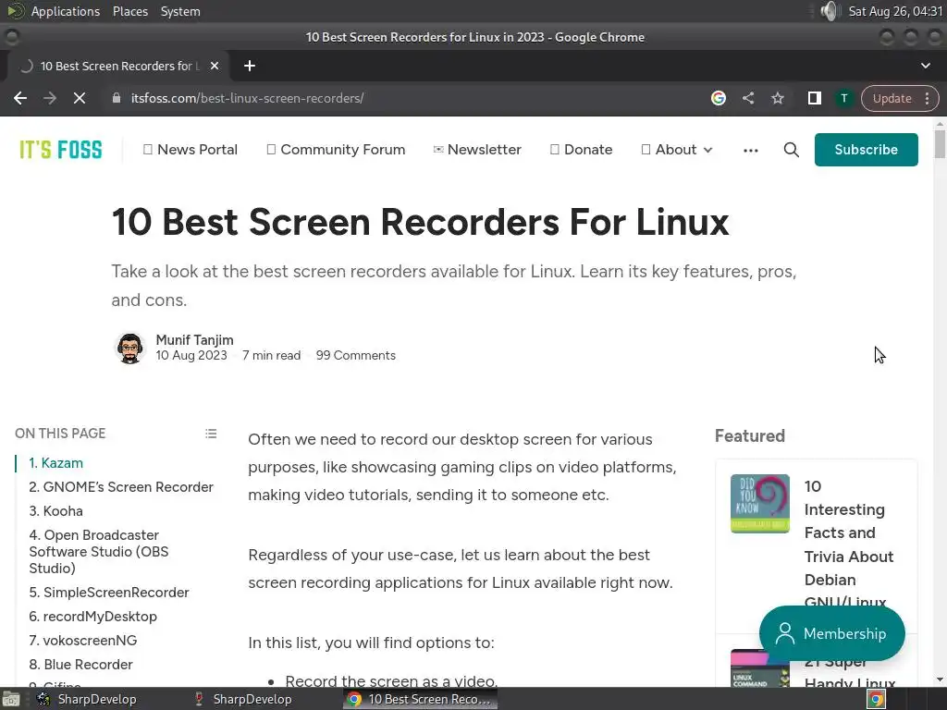This screenshot has width=947, height=710.
Task: Open the Donate nav link
Action: click(581, 150)
